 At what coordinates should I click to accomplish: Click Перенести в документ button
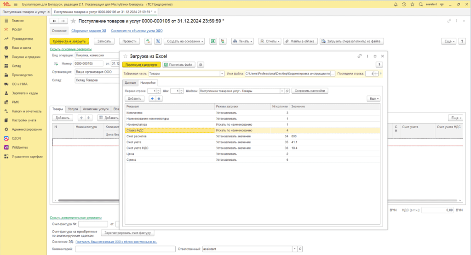click(141, 65)
